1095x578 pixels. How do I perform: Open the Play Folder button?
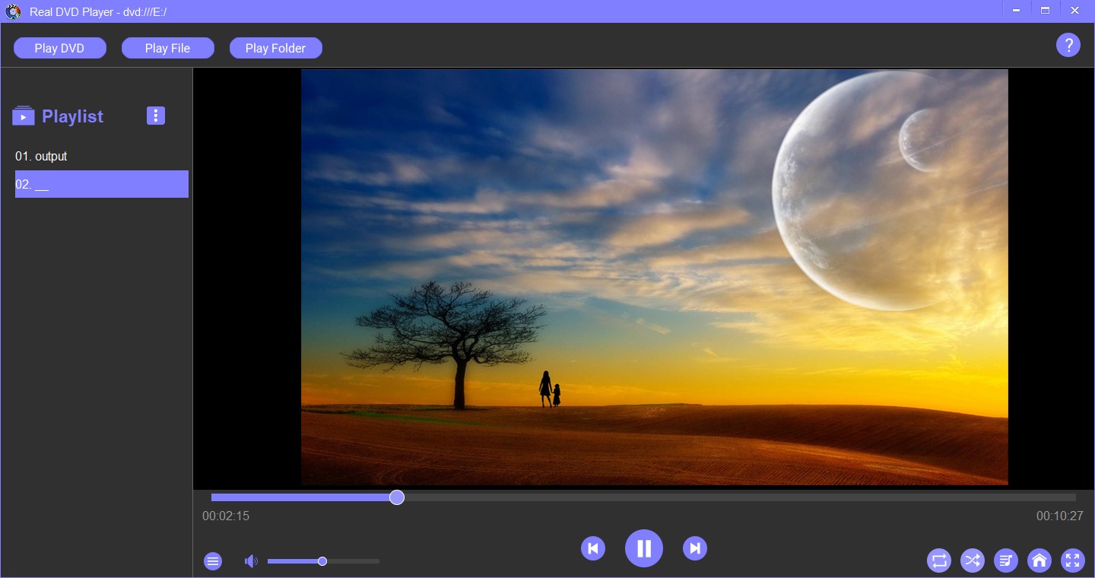click(275, 48)
